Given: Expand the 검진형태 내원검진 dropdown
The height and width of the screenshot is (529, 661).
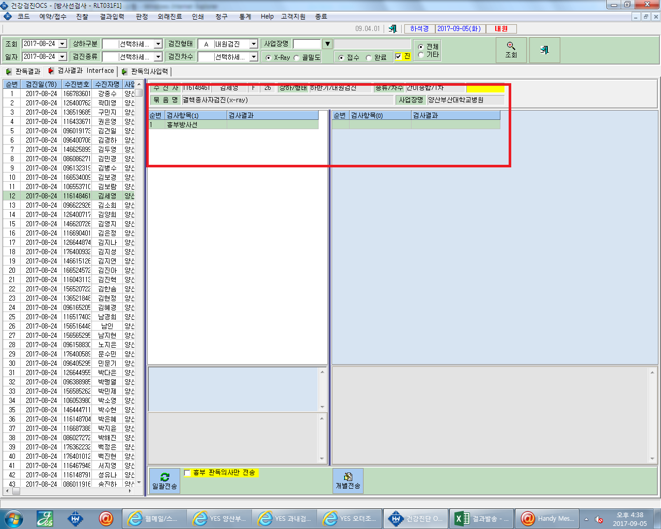Looking at the screenshot, I should click(x=254, y=44).
